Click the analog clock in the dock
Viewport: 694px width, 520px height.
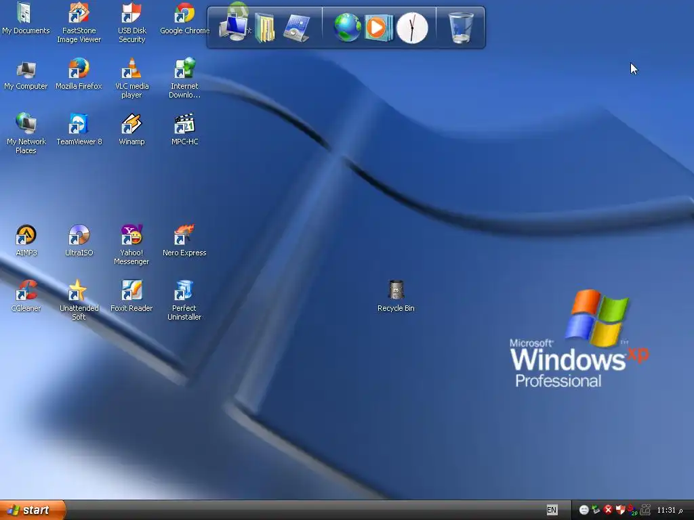pyautogui.click(x=412, y=28)
